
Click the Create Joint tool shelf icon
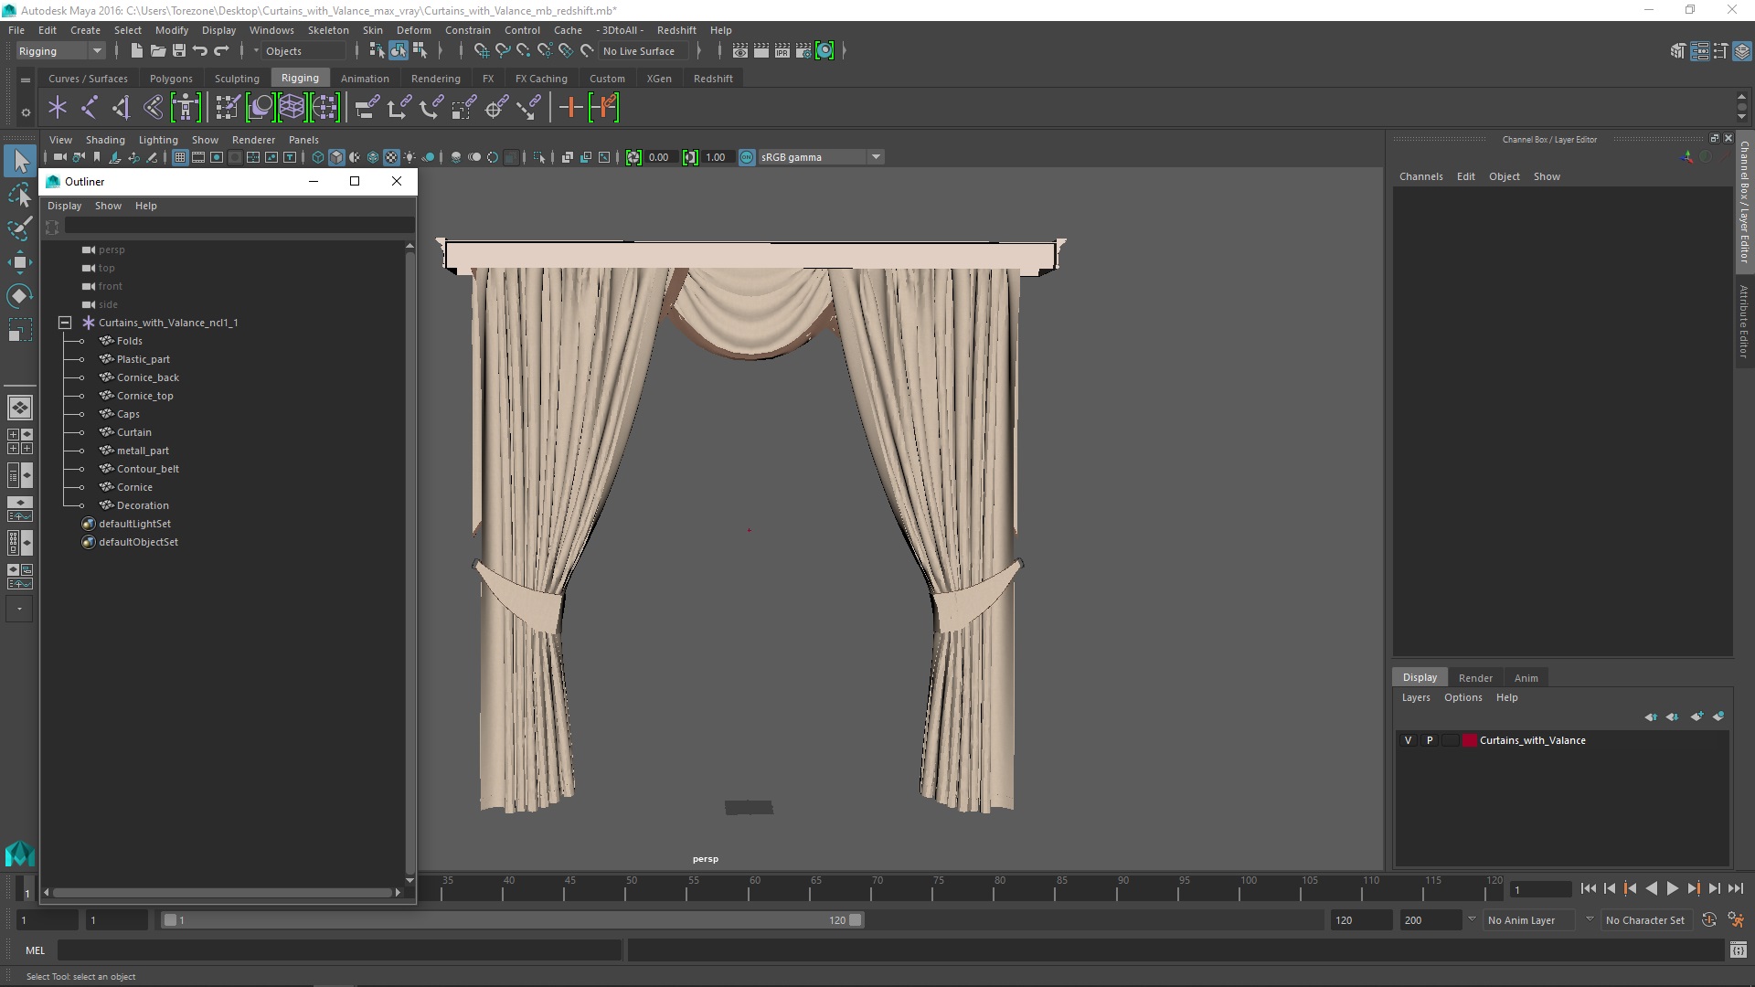[x=89, y=108]
